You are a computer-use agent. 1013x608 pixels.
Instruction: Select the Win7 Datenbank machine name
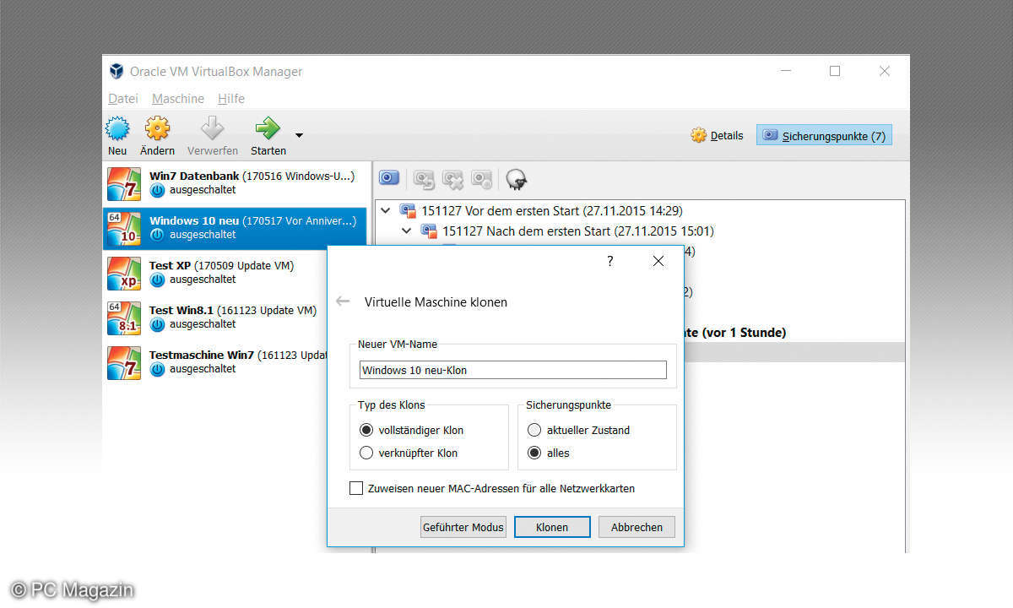194,176
